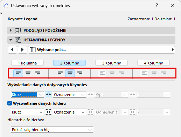Click Wyświetlanie danych dotyczących Keynotes label

tap(47, 85)
